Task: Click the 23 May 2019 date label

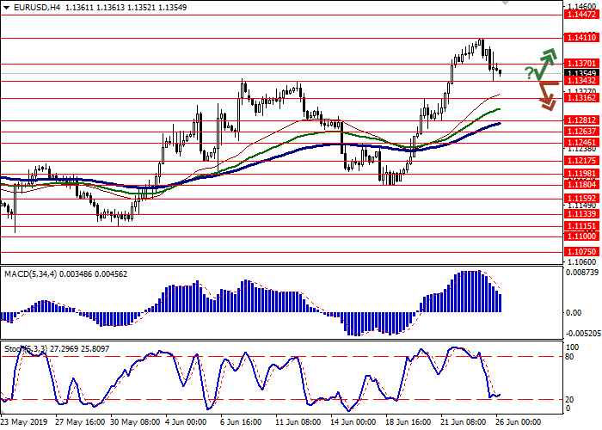Action: click(x=23, y=423)
